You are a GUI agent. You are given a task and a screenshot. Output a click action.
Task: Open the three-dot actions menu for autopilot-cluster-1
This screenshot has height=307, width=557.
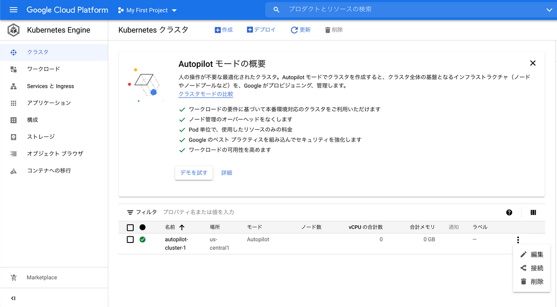click(x=518, y=240)
